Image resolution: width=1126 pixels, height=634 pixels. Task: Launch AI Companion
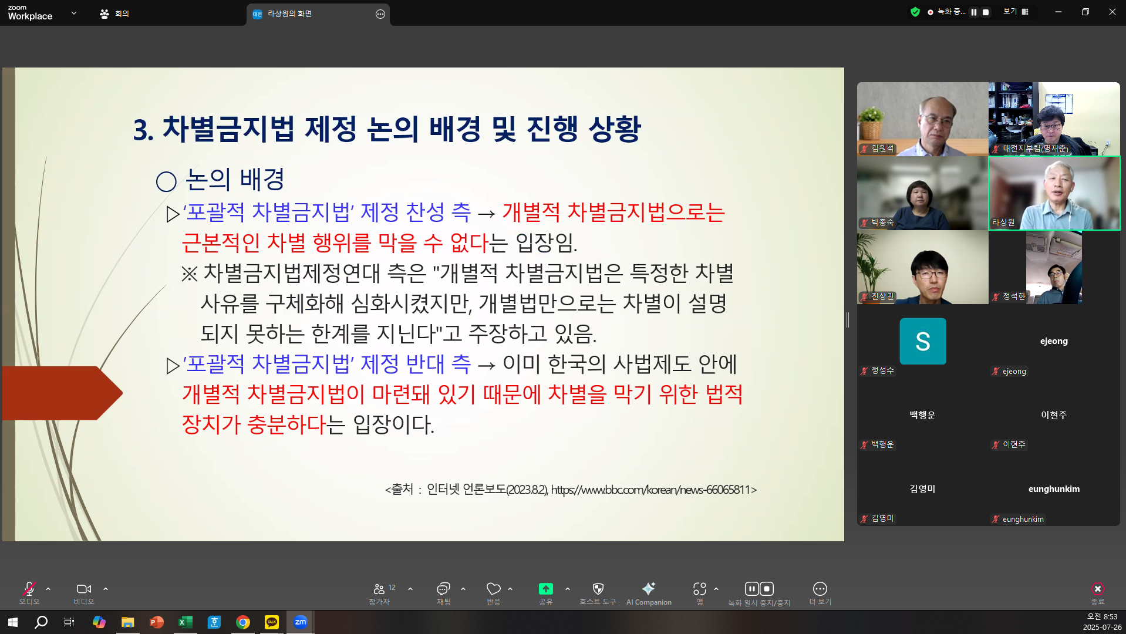click(648, 589)
